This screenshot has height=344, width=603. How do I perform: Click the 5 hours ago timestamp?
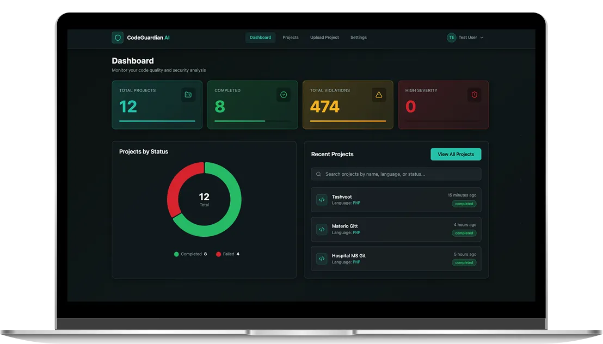coord(465,254)
